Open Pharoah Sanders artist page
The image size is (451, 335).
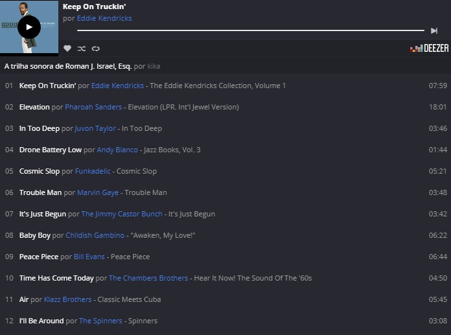coord(95,107)
